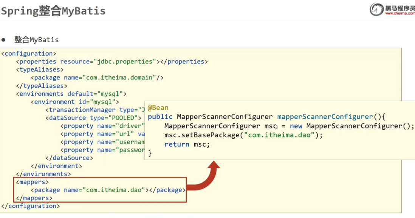The height and width of the screenshot is (218, 415).
Task: Click the closing </environment> tag
Action: tap(56, 166)
